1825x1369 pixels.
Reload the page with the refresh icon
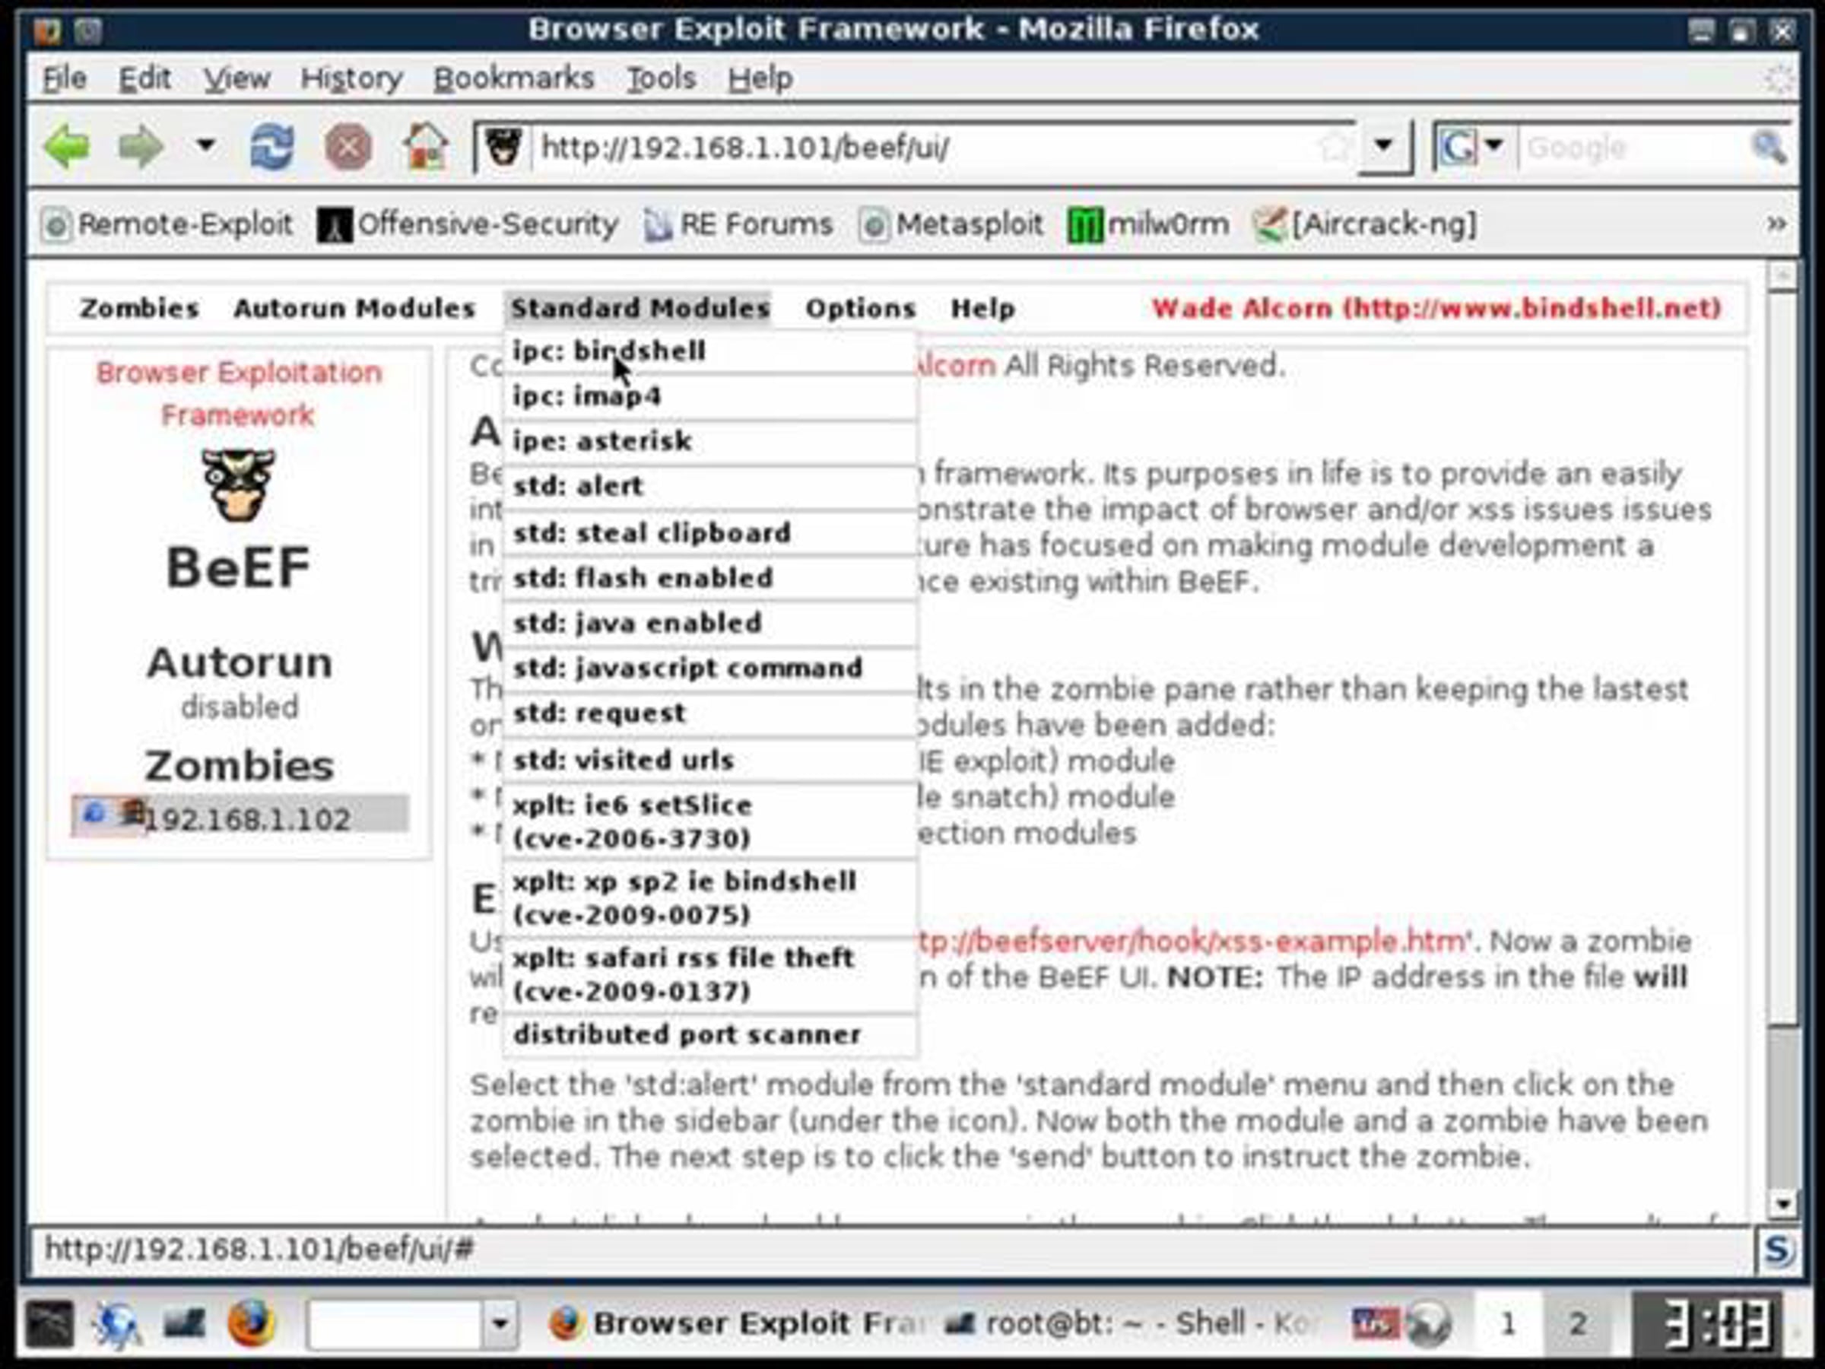271,148
